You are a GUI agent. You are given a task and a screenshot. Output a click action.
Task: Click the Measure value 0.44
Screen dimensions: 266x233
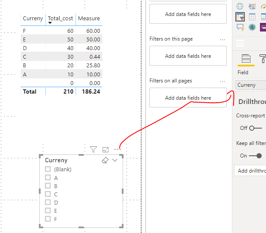click(x=95, y=57)
